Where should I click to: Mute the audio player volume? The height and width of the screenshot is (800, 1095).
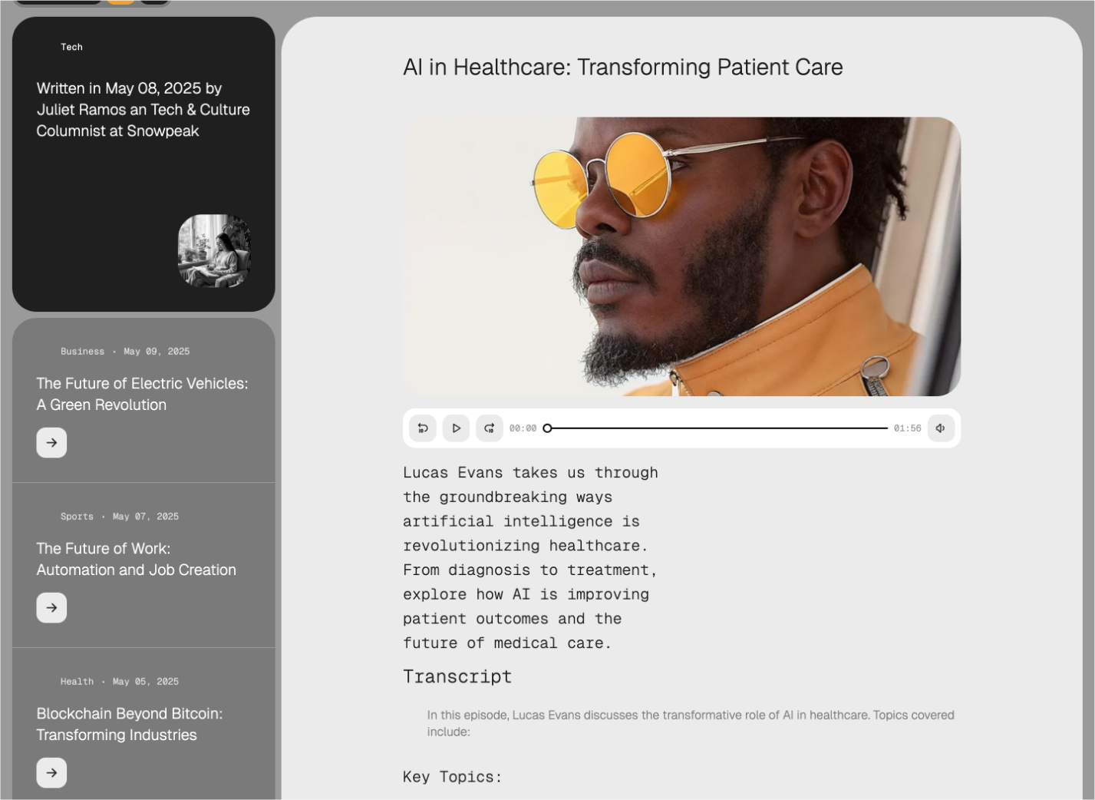[941, 428]
